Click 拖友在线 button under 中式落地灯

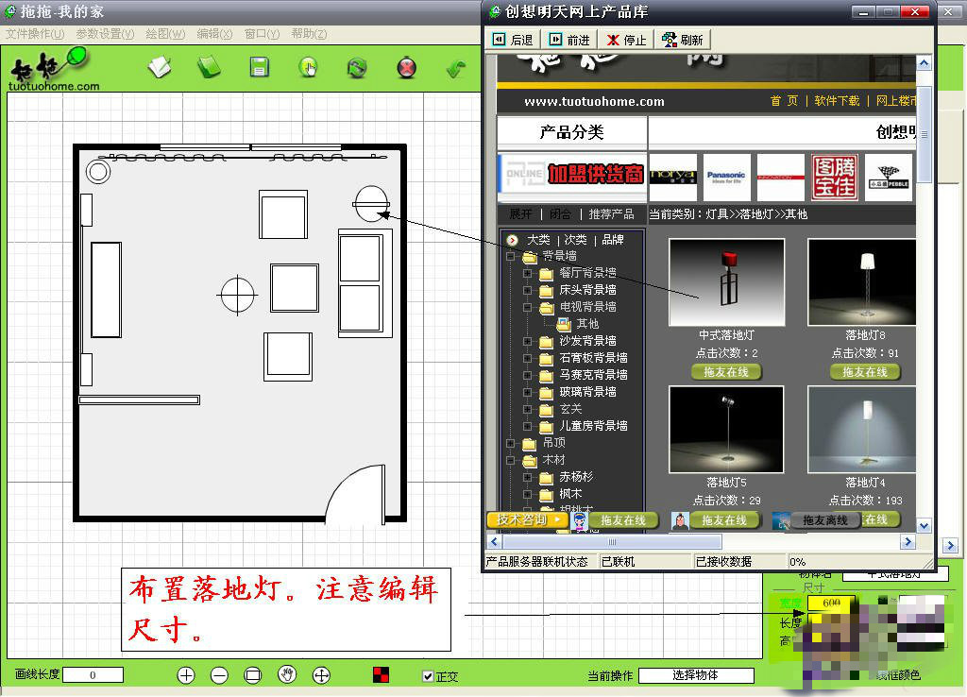[726, 372]
